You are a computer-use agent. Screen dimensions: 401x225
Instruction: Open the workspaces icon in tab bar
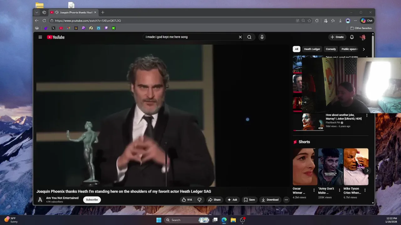click(44, 12)
